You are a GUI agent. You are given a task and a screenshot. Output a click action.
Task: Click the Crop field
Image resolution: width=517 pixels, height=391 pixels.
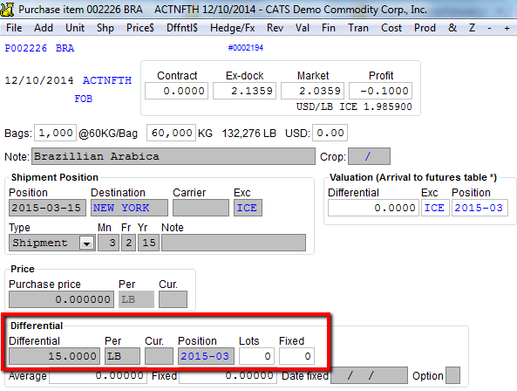[370, 156]
